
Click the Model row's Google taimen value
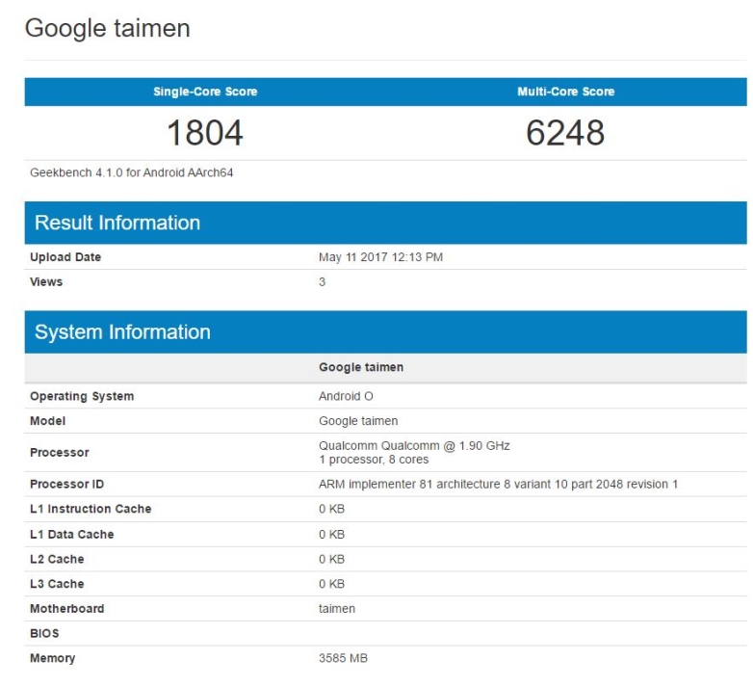tap(358, 421)
